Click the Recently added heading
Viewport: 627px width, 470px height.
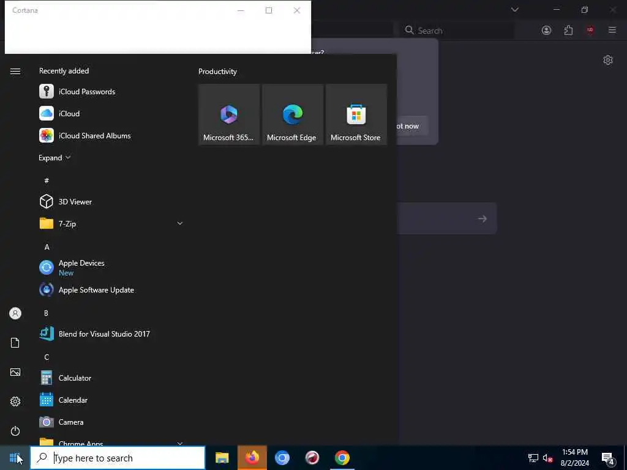tap(64, 71)
